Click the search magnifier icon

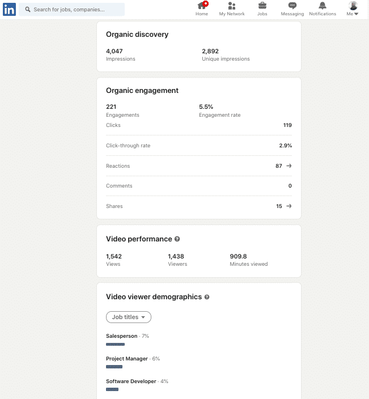pyautogui.click(x=27, y=10)
